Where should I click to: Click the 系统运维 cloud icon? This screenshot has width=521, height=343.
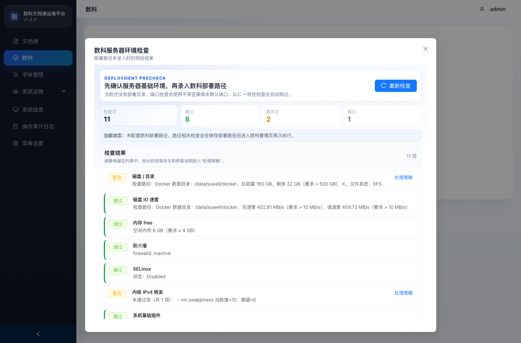pos(16,91)
